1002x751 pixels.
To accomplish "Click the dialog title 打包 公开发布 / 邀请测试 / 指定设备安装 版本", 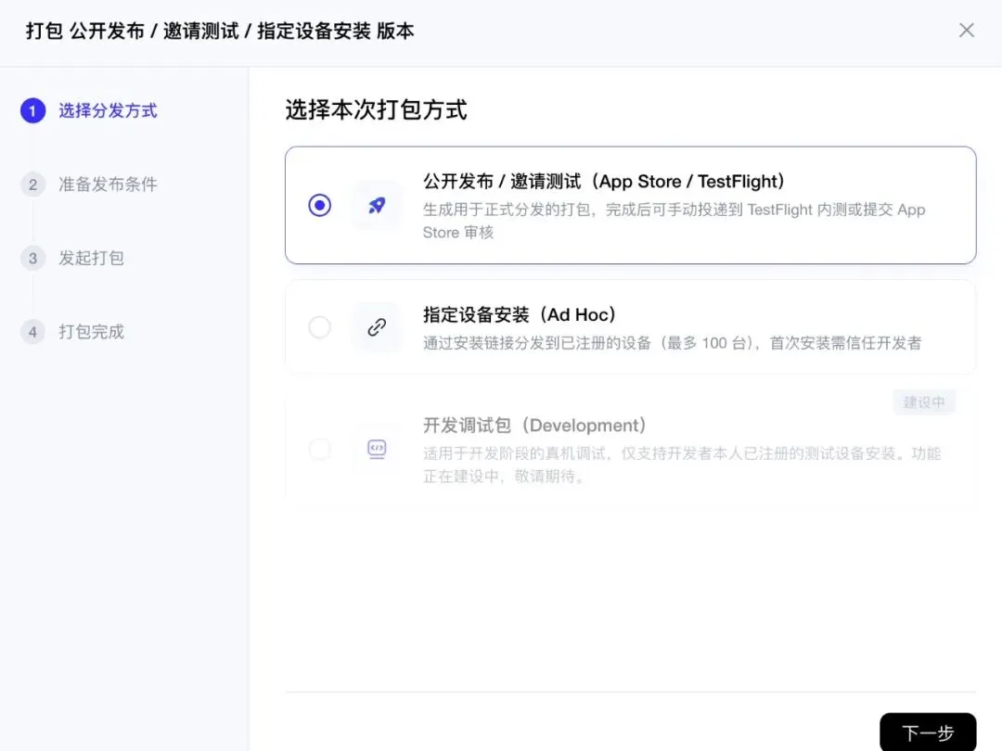I will pyautogui.click(x=220, y=31).
